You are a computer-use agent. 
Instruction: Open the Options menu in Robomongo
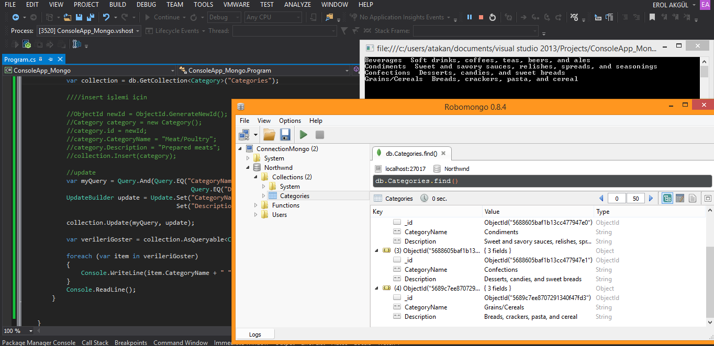click(289, 120)
